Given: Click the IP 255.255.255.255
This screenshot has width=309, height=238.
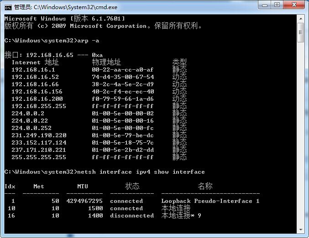Looking at the screenshot, I should [x=39, y=157].
